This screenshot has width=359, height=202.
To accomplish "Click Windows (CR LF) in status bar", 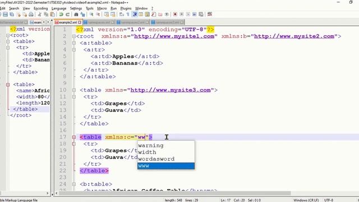I will pyautogui.click(x=306, y=200).
